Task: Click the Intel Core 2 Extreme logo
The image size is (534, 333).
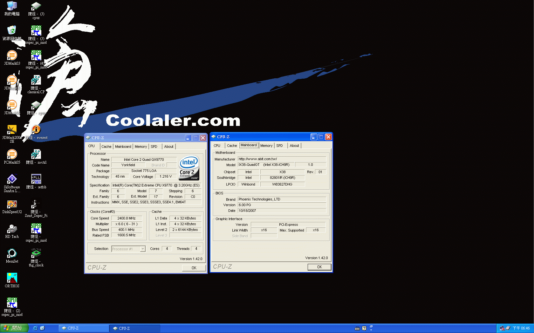Action: click(189, 168)
